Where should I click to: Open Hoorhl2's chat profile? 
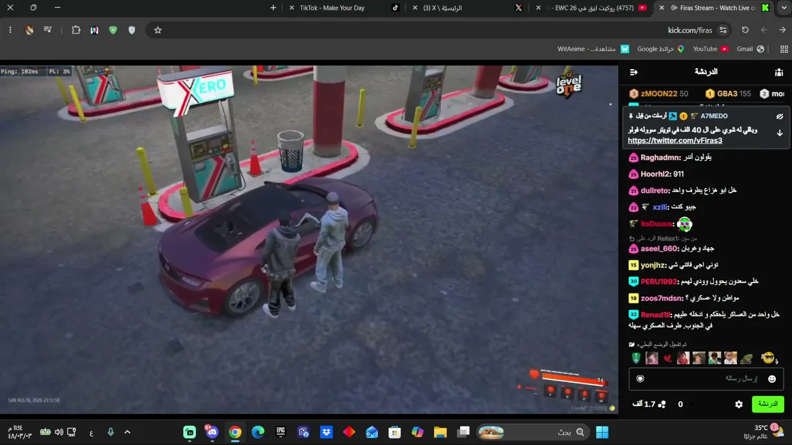tap(654, 174)
